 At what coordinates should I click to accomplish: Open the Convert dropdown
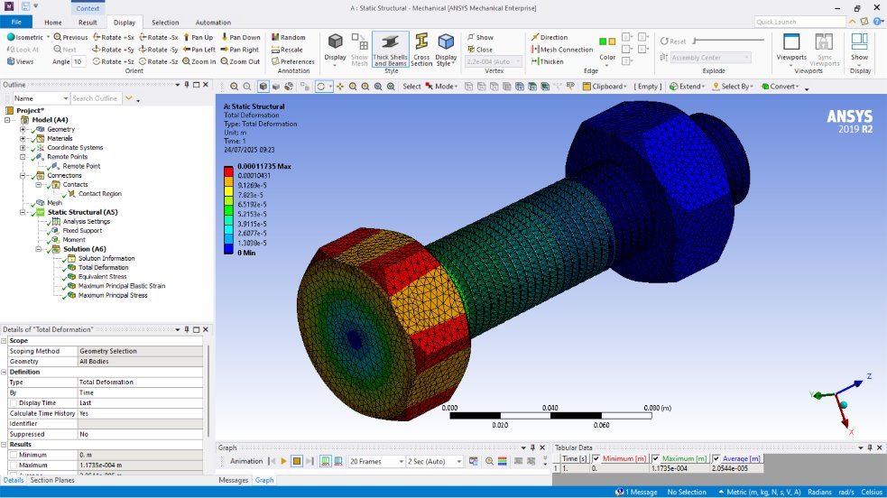click(781, 87)
